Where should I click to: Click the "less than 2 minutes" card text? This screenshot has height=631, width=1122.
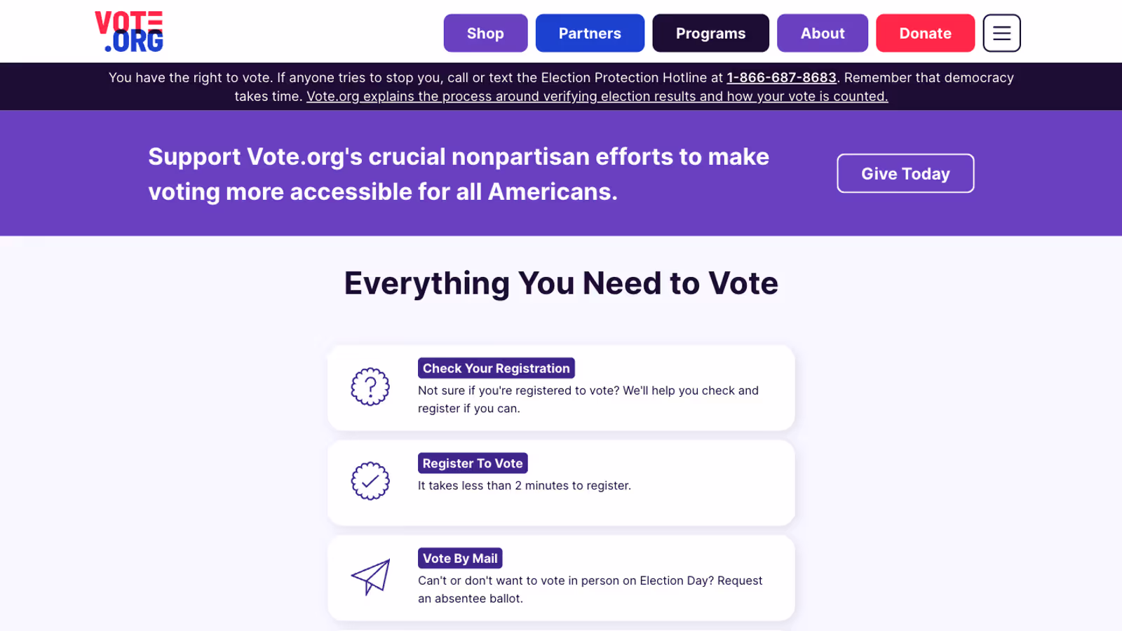pyautogui.click(x=524, y=485)
